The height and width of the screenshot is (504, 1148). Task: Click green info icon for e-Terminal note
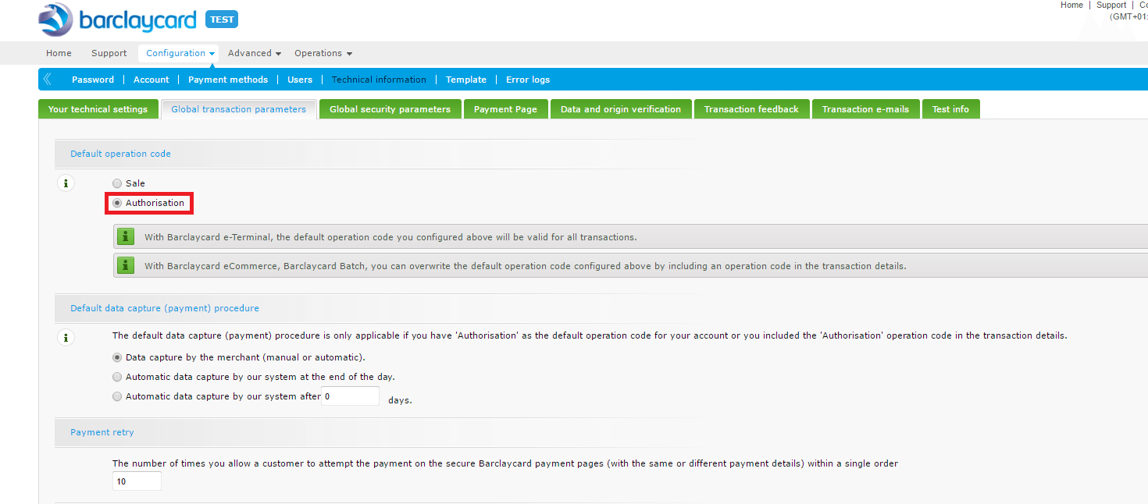pos(126,236)
